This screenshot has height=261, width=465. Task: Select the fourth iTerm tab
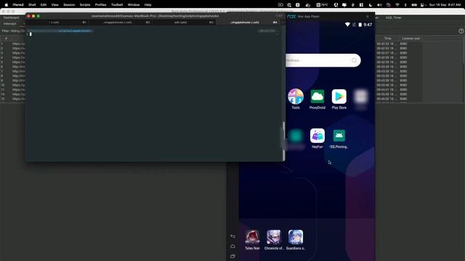(248, 22)
